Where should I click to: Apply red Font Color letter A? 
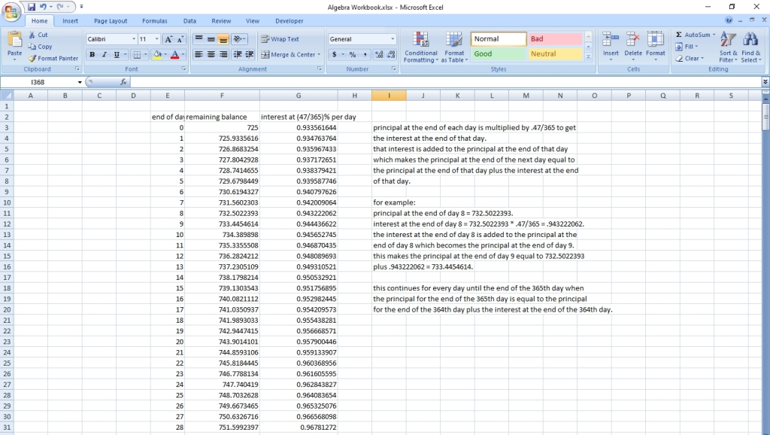coord(174,54)
